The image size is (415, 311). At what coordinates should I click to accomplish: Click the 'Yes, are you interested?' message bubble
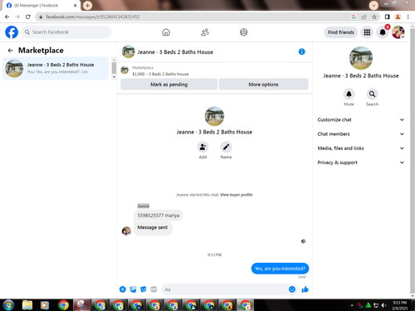[280, 269]
